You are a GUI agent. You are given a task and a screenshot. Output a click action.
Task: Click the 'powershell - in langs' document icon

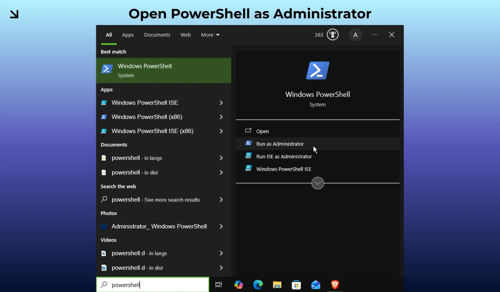(x=104, y=158)
